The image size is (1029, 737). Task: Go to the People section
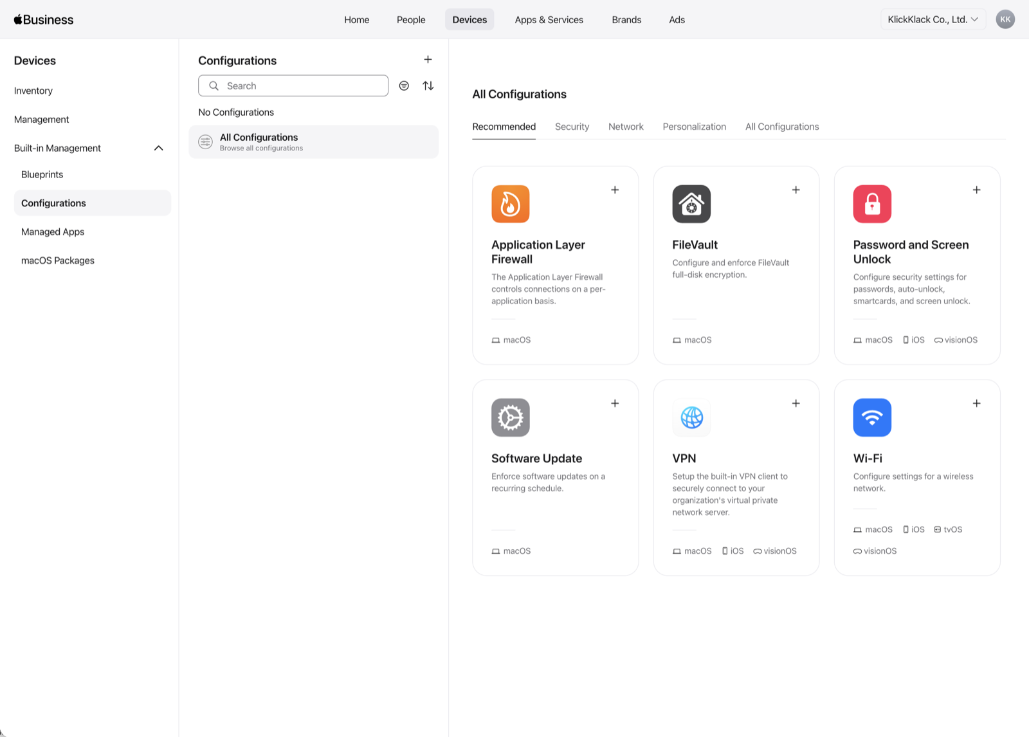[411, 19]
